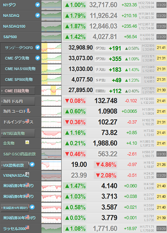Click the gold bars icon next to 金先物
This screenshot has width=167, height=233.
27,142
